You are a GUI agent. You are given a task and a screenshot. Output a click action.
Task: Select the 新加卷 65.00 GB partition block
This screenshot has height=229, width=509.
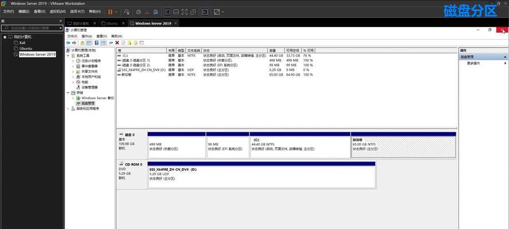[x=403, y=146]
